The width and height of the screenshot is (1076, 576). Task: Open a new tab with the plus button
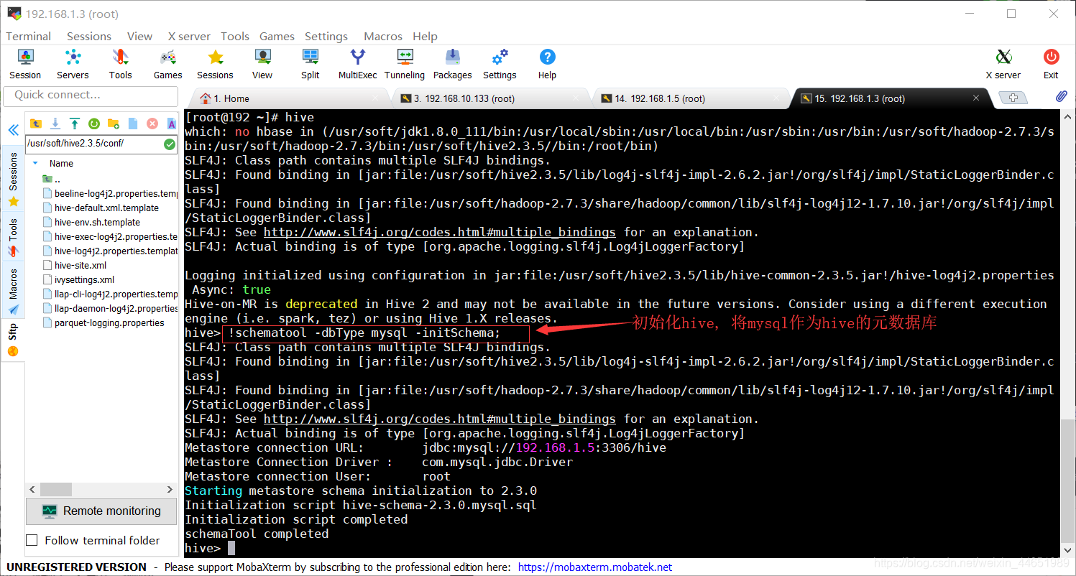point(1013,98)
